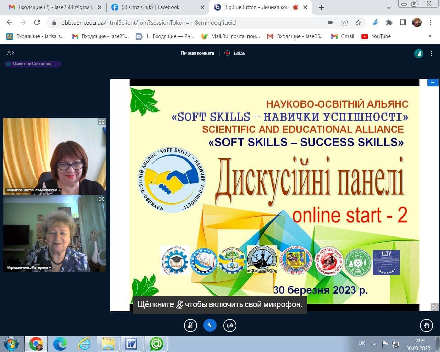Open the Chrome profile avatar
The width and height of the screenshot is (440, 352).
[417, 23]
